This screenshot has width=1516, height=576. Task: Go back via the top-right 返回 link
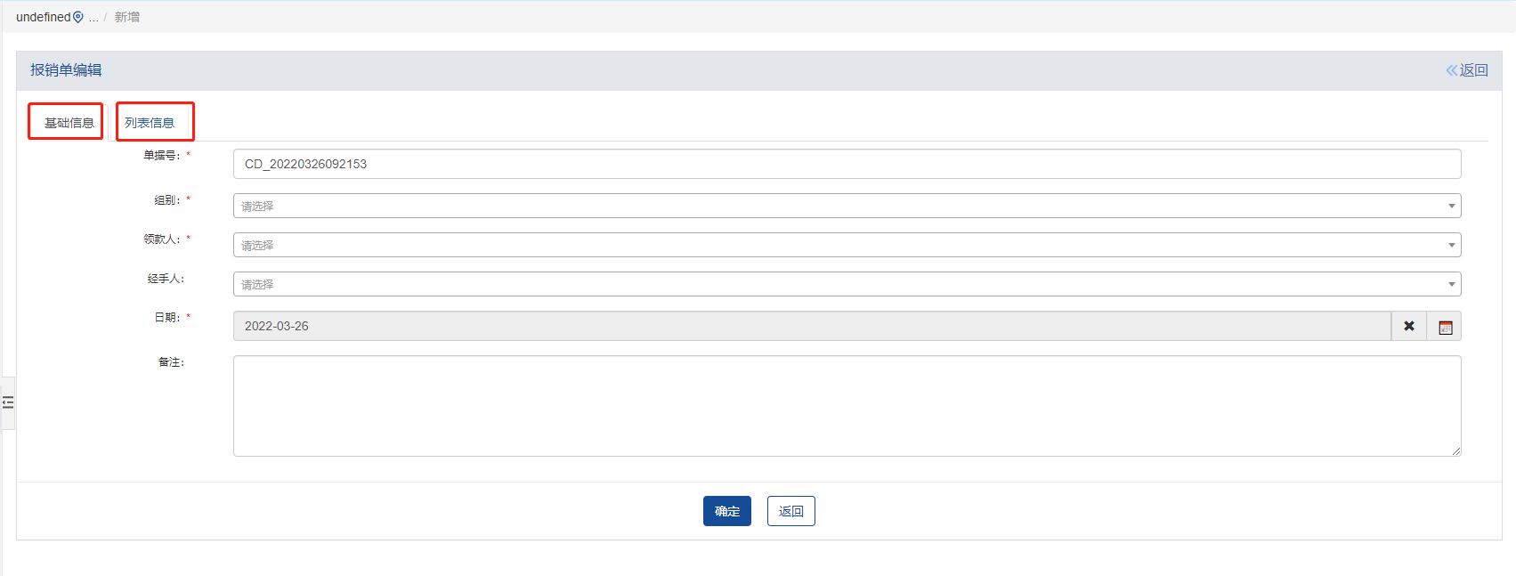pos(1467,70)
